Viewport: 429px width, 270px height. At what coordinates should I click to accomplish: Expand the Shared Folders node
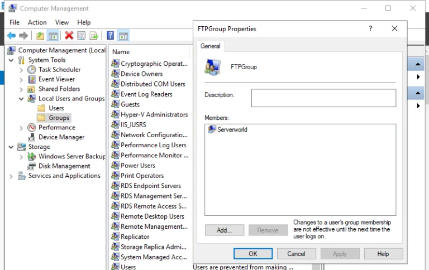[x=21, y=89]
